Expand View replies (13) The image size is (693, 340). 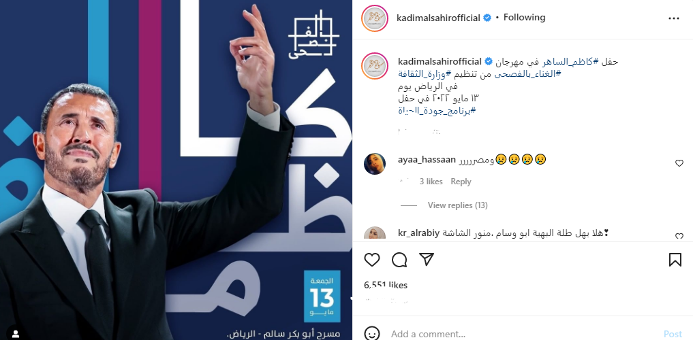click(x=457, y=205)
